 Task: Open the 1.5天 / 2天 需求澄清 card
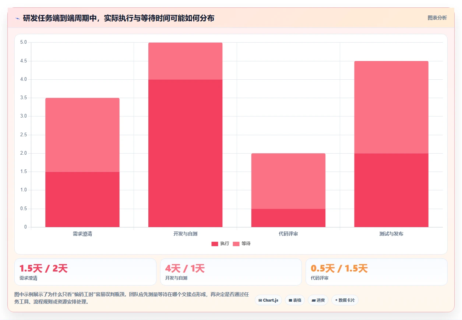(85, 272)
